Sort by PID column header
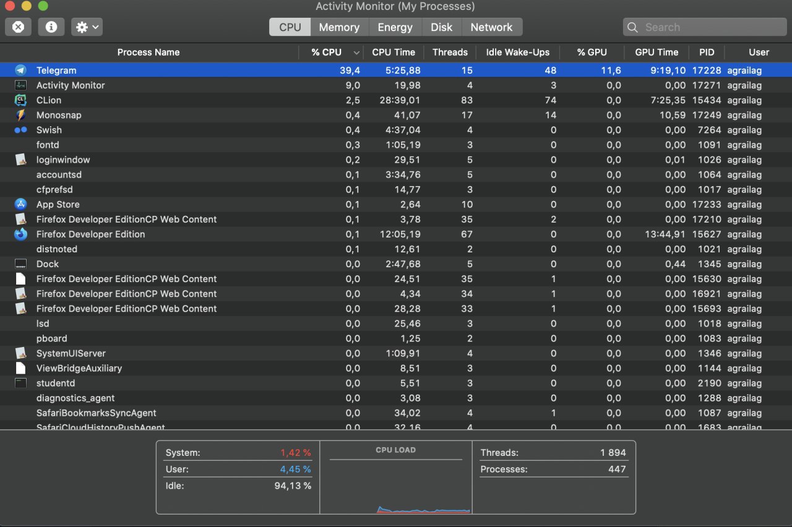The image size is (792, 527). click(x=707, y=53)
